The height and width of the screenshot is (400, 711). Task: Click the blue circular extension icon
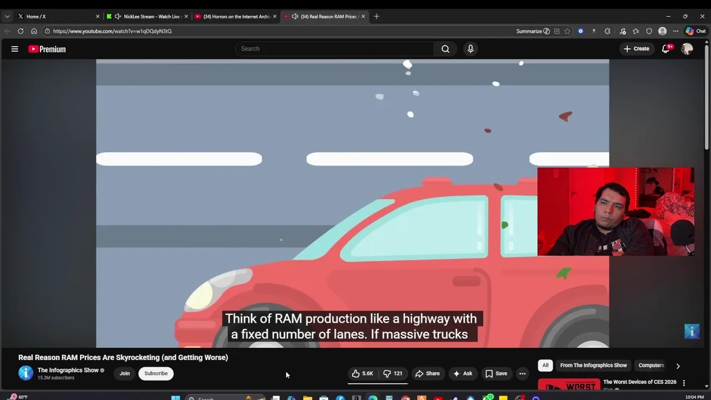coord(580,31)
